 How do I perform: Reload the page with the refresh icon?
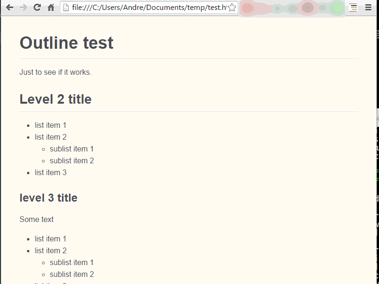pos(37,8)
